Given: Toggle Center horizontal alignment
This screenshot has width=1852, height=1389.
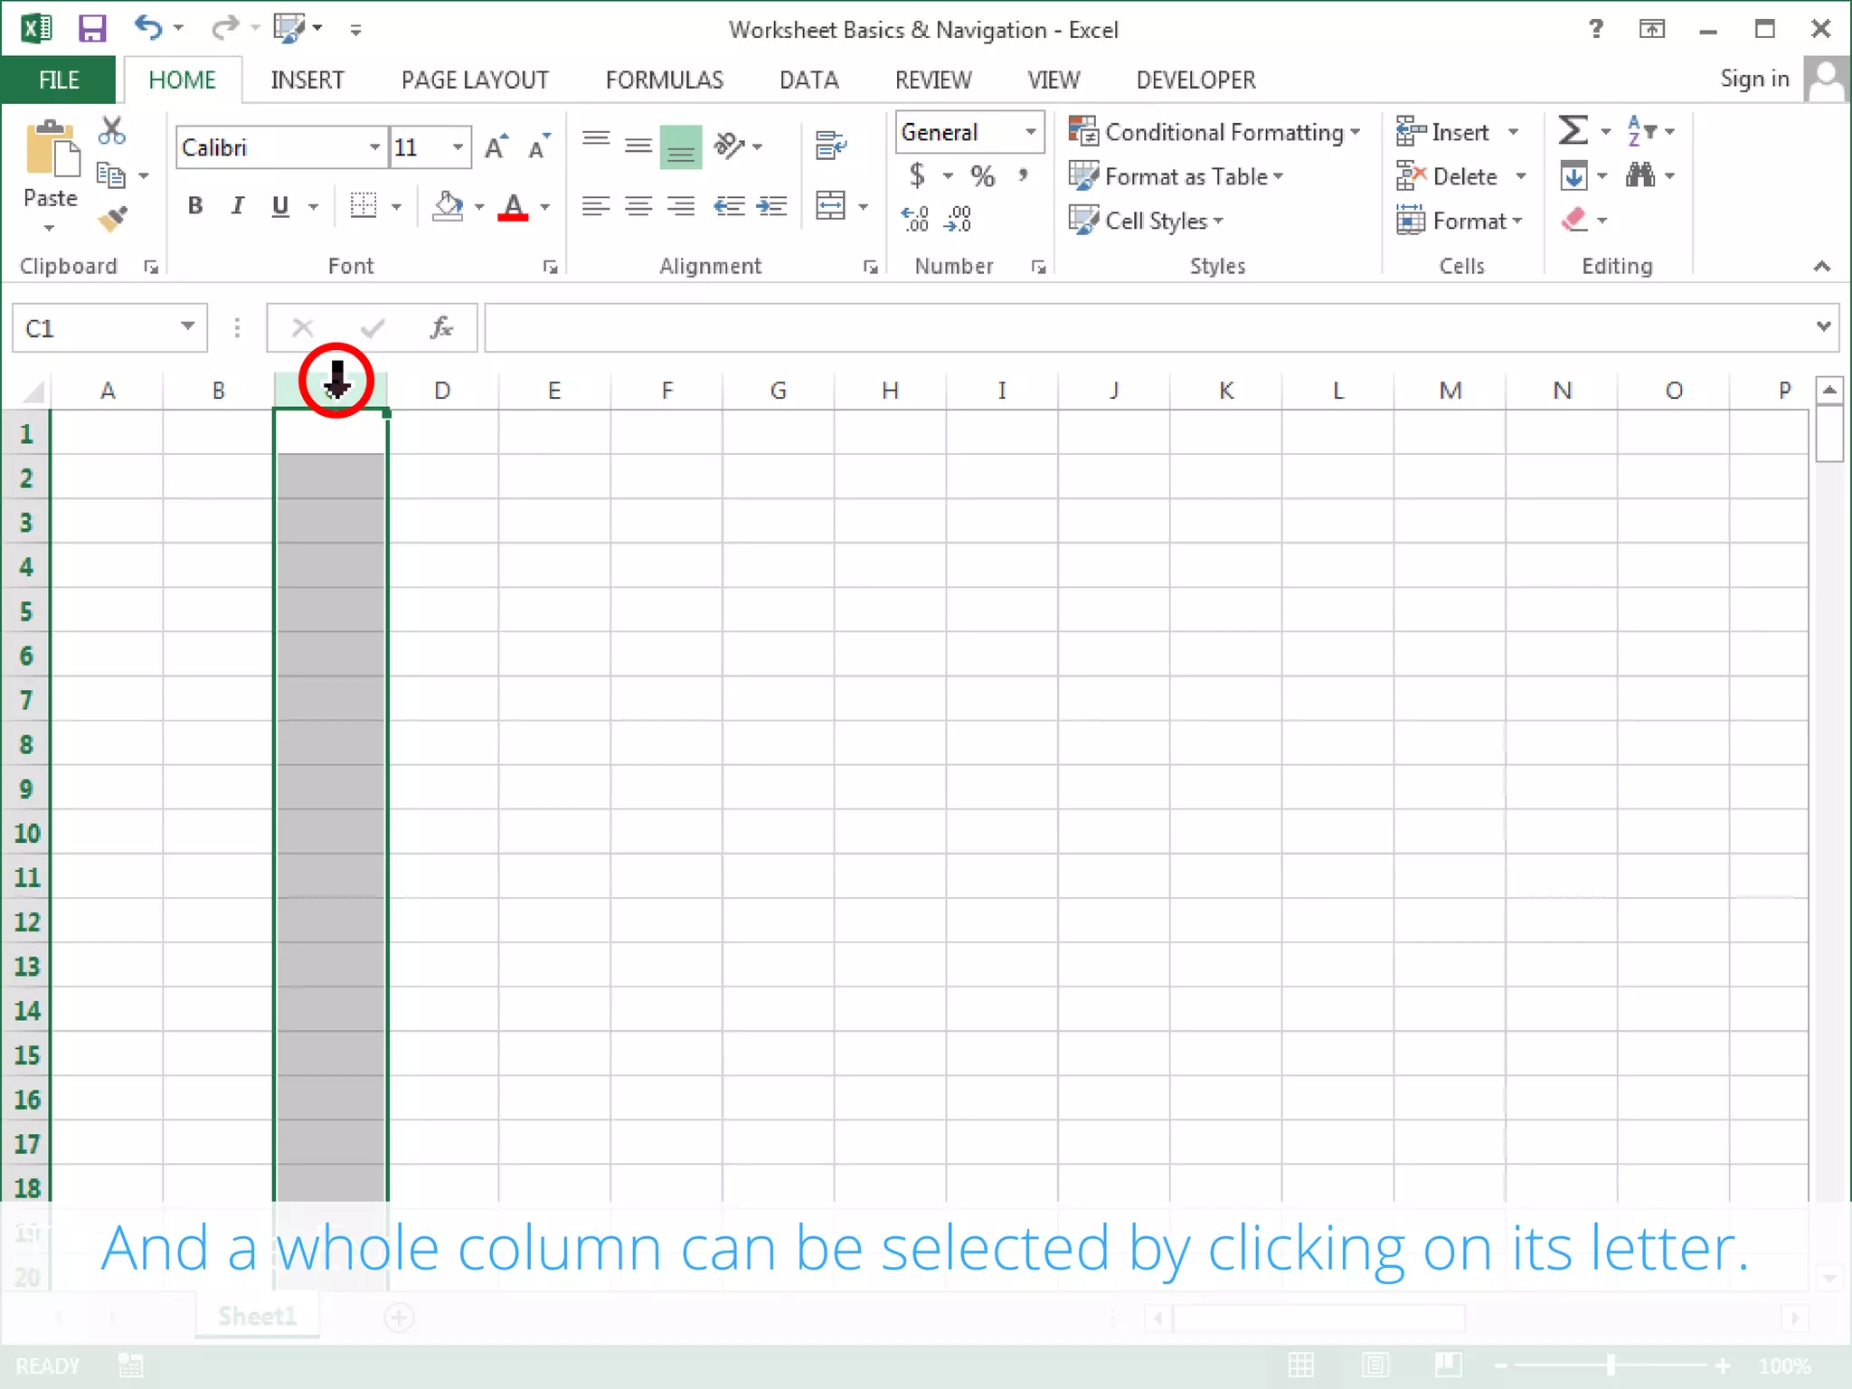Looking at the screenshot, I should click(638, 205).
